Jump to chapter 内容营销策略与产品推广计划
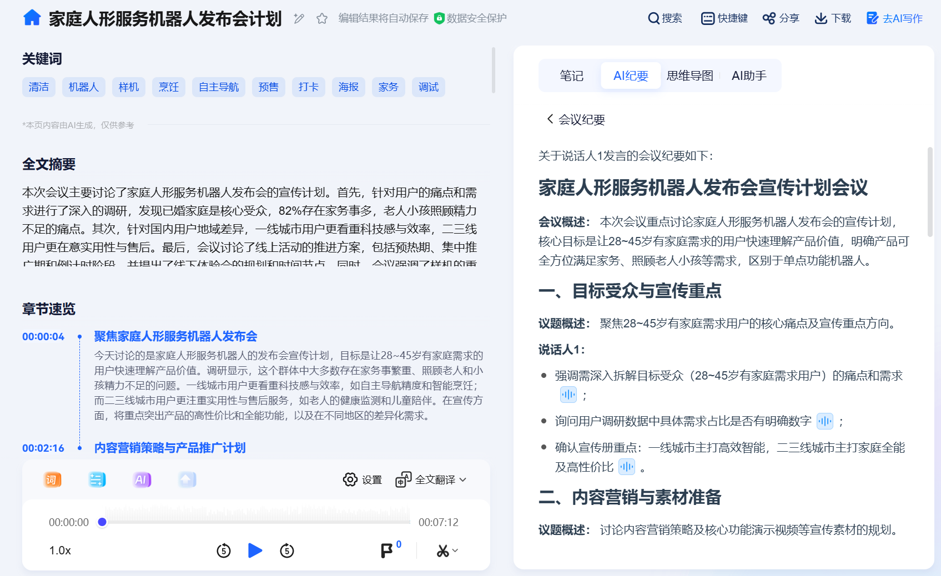The width and height of the screenshot is (941, 576). point(170,448)
